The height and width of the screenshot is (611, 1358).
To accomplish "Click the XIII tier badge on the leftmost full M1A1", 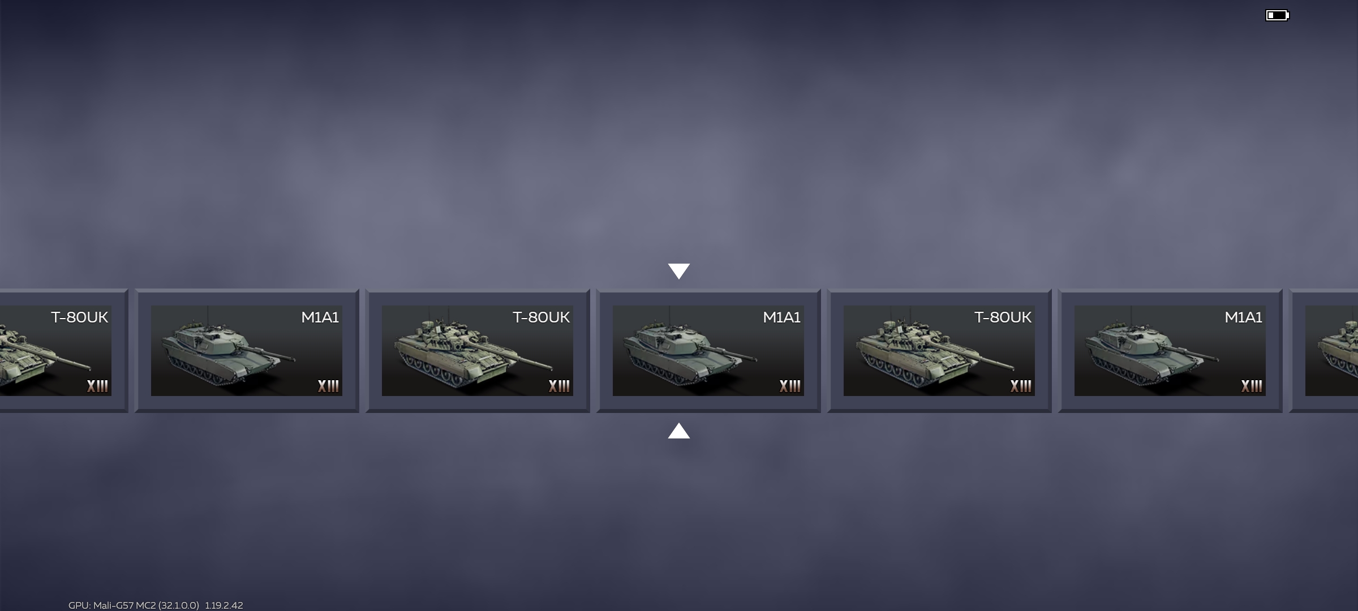I will [x=328, y=386].
